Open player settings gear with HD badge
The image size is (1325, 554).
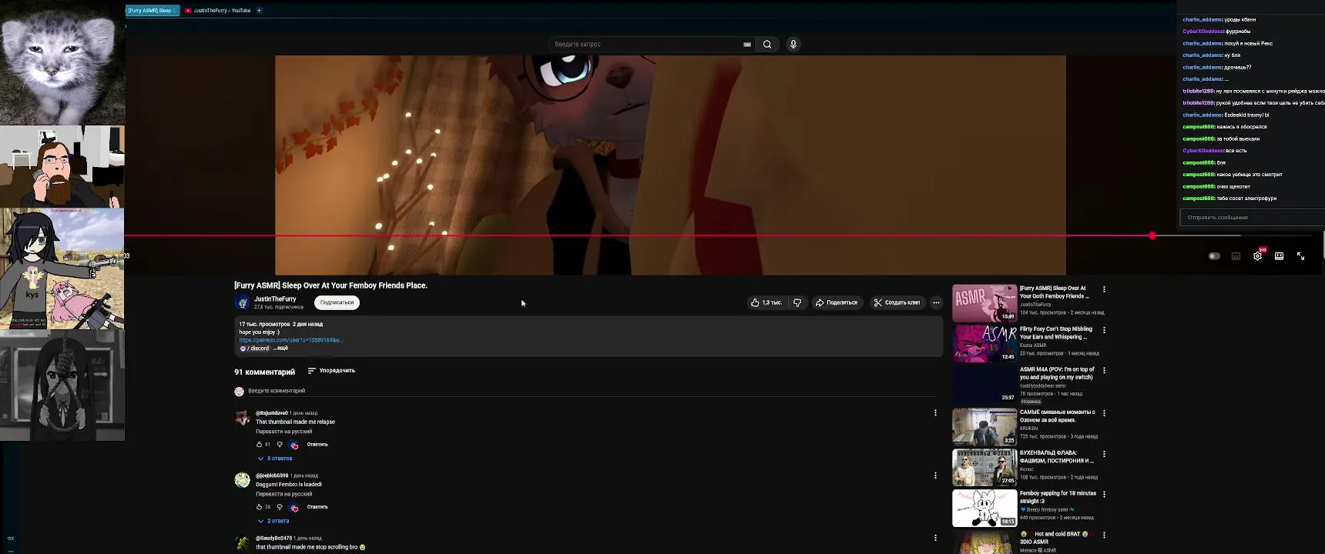coord(1258,255)
